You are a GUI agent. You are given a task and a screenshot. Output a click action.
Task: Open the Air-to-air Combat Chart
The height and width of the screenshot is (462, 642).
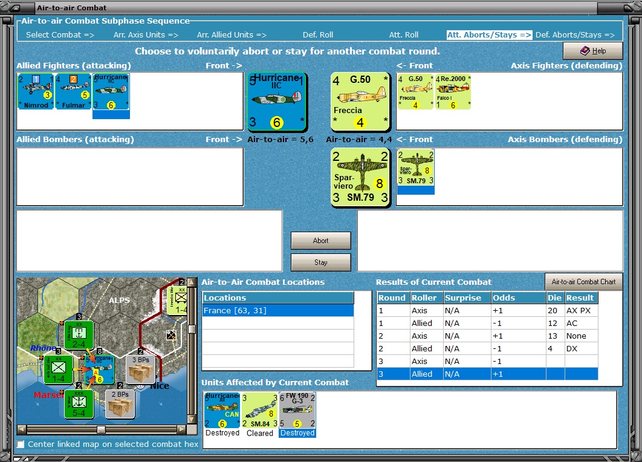[583, 282]
